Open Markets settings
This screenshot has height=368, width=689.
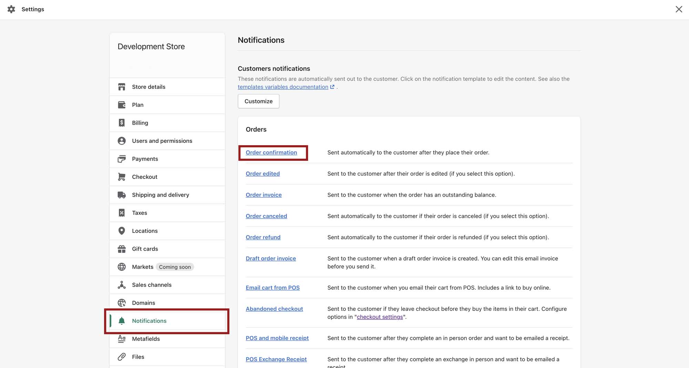pyautogui.click(x=167, y=267)
